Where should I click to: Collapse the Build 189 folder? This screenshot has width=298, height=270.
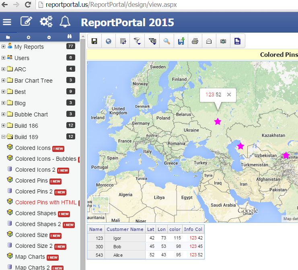coord(3,137)
